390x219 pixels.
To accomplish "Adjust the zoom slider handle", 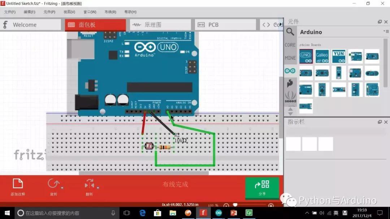I will (x=235, y=205).
